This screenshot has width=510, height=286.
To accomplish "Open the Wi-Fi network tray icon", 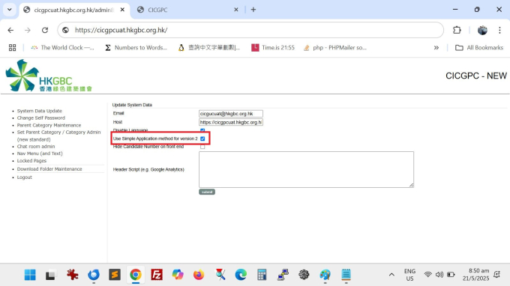I will tap(428, 275).
